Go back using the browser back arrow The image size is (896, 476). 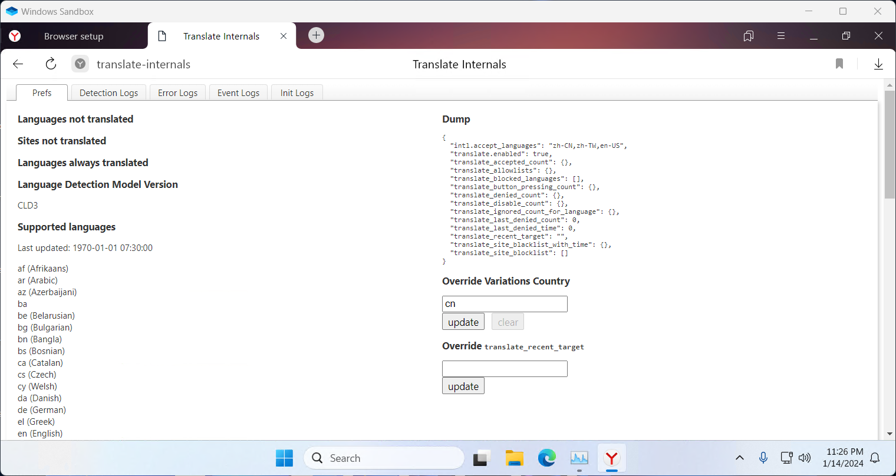[17, 64]
